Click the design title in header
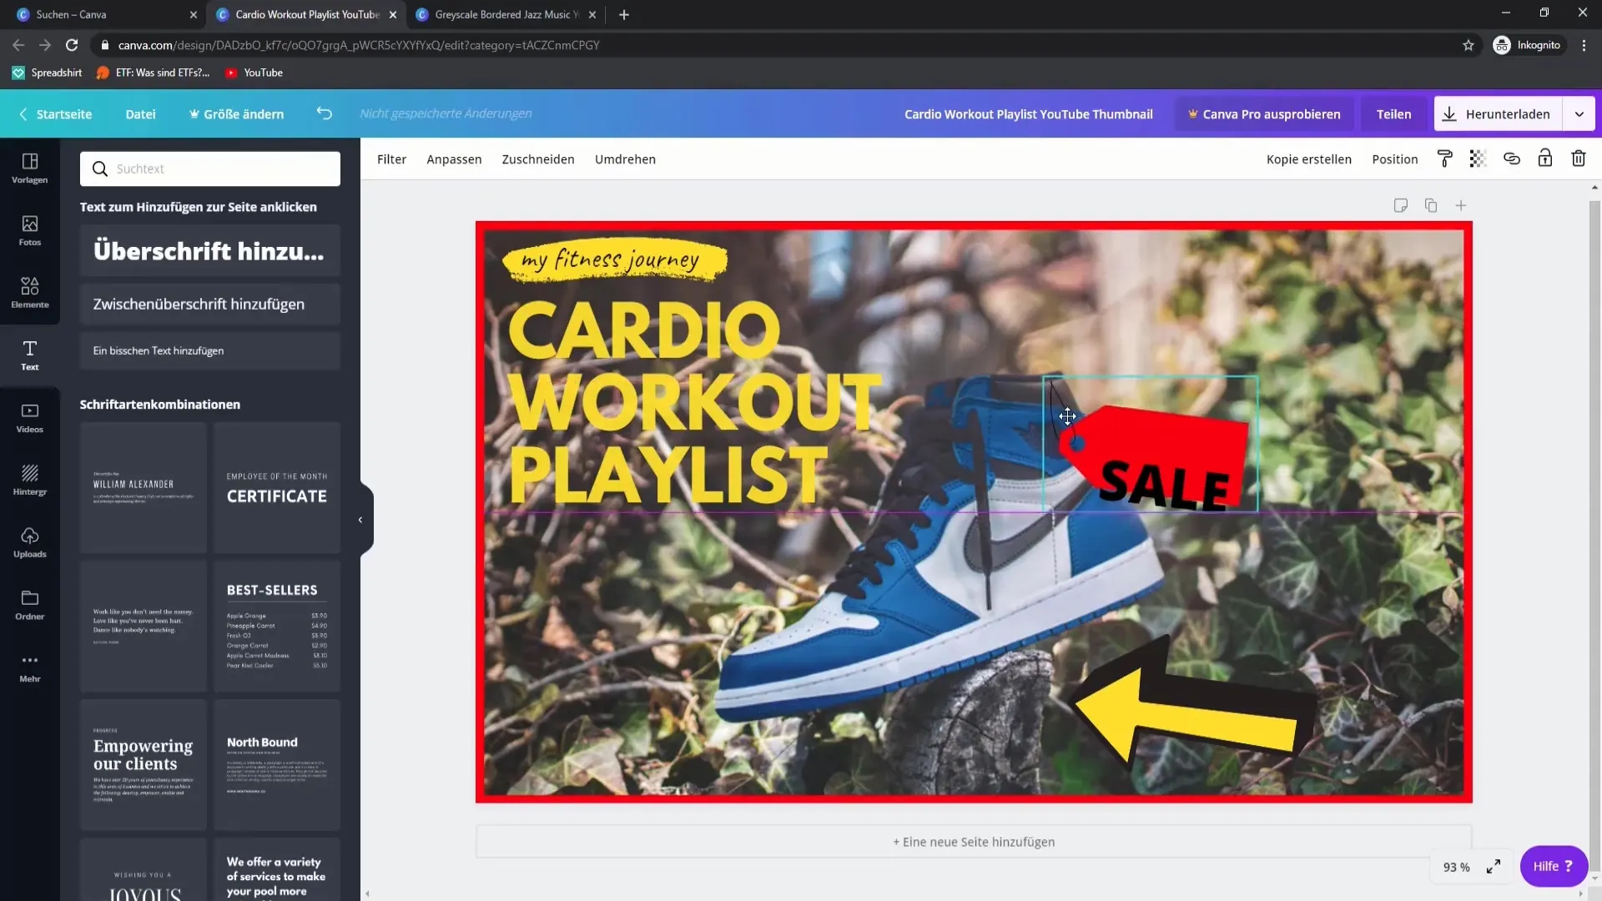Viewport: 1602px width, 901px height. [x=1028, y=114]
